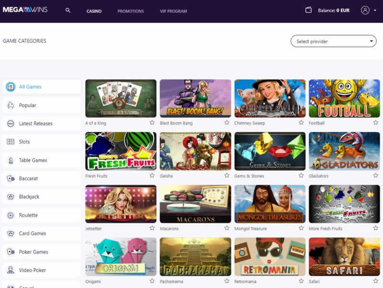Expand the account menu arrow
This screenshot has width=383, height=288.
(x=375, y=11)
